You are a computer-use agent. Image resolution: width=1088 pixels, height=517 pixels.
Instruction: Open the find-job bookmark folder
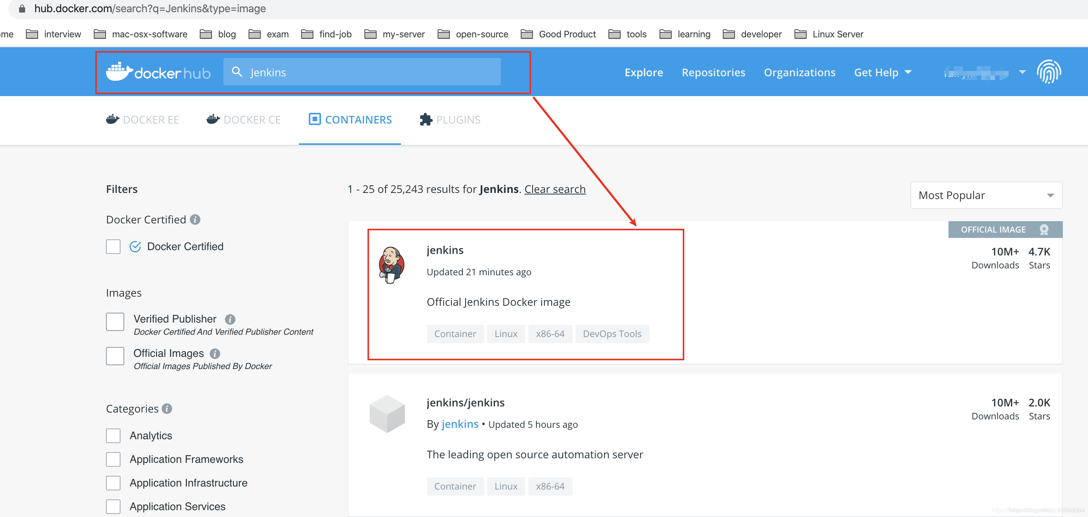coord(326,34)
